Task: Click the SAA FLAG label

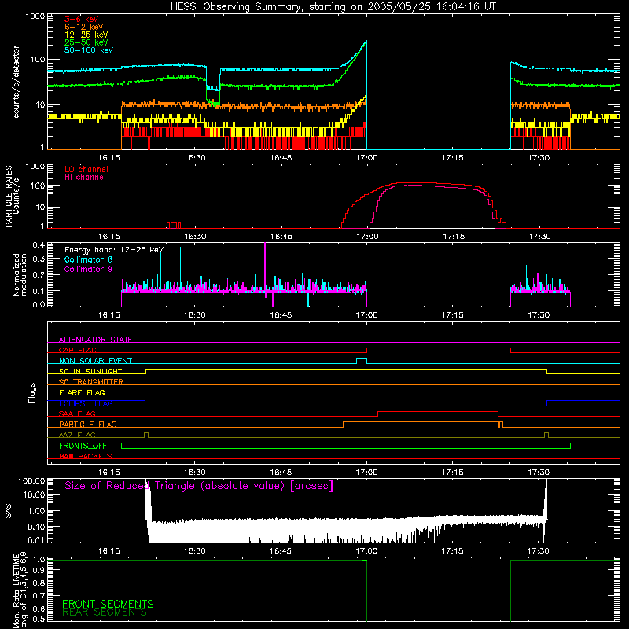Action: point(77,414)
